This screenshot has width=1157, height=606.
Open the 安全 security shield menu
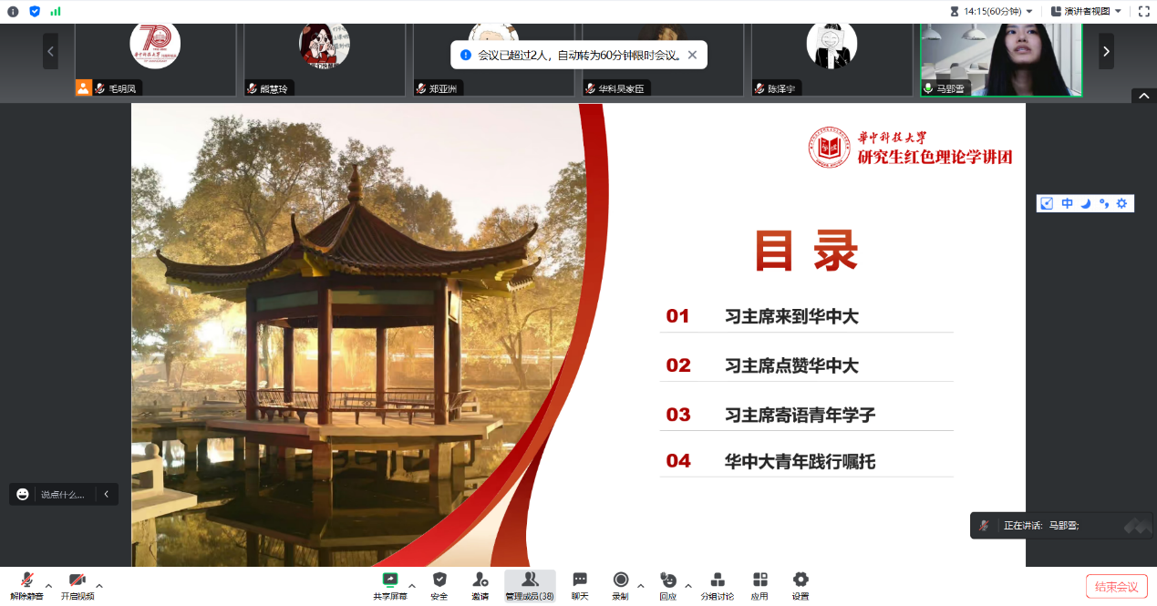(x=439, y=585)
